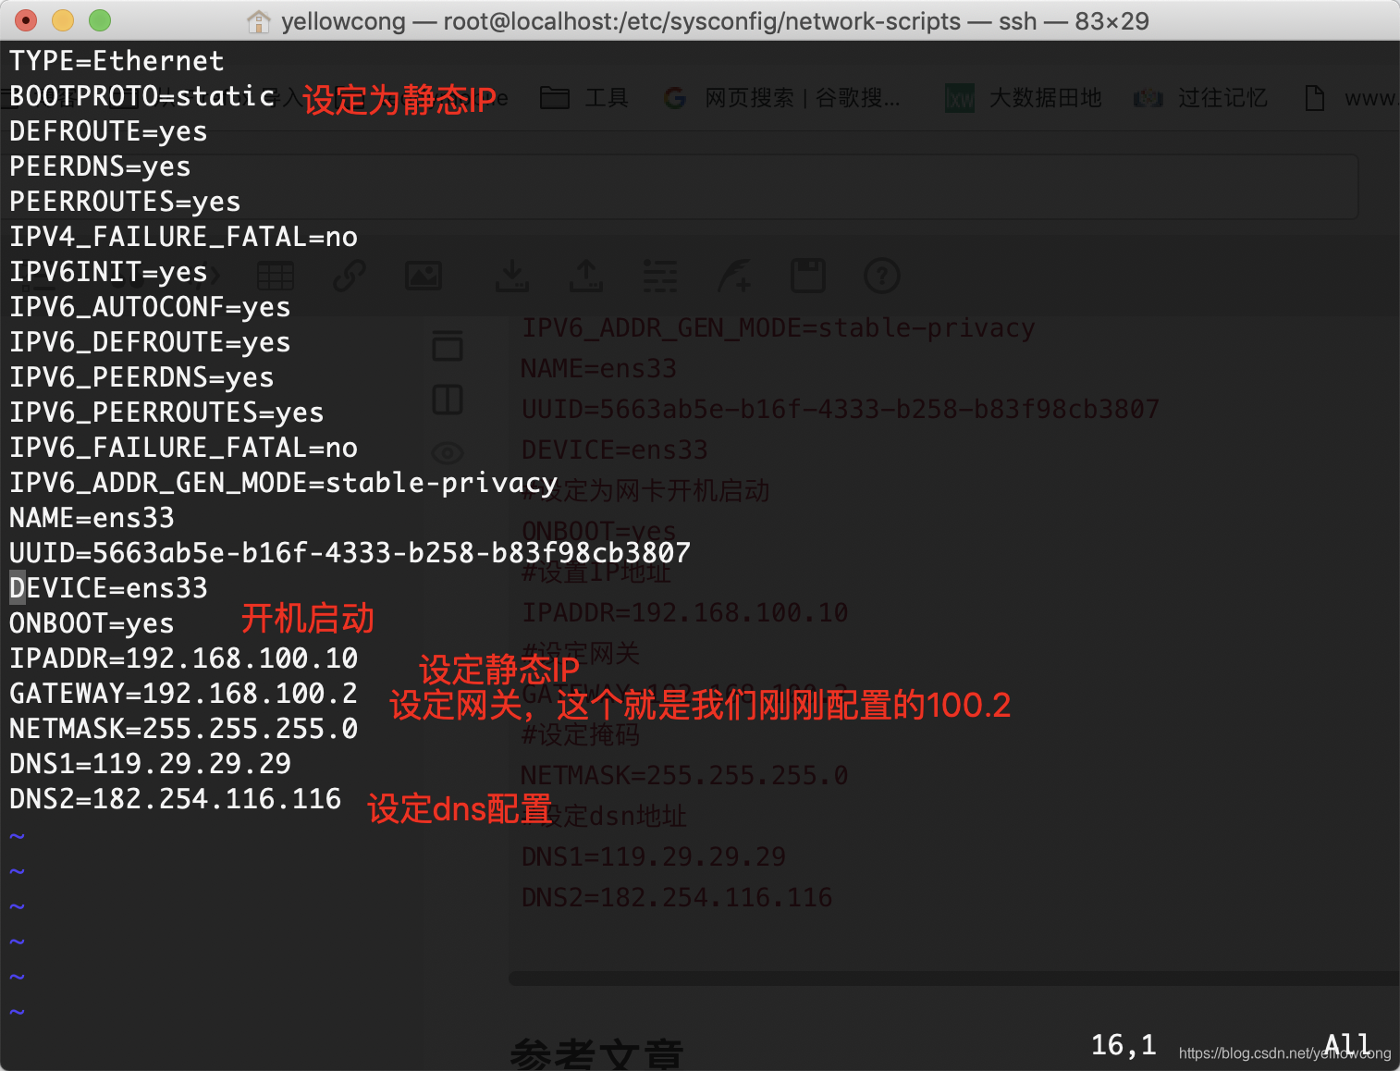This screenshot has width=1400, height=1071.
Task: Click the home folder icon in terminal title bar
Action: coord(259,21)
